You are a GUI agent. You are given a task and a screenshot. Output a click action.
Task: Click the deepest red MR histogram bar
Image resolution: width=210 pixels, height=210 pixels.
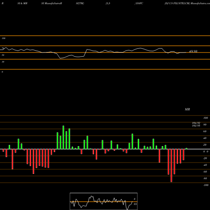(x=171, y=165)
